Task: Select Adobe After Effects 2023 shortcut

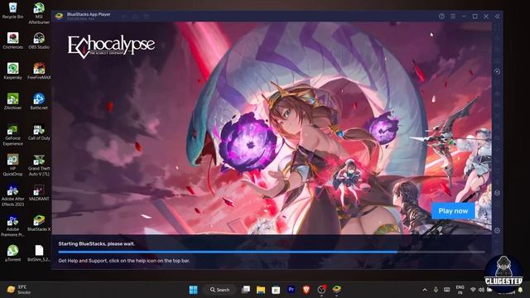Action: coord(13,195)
